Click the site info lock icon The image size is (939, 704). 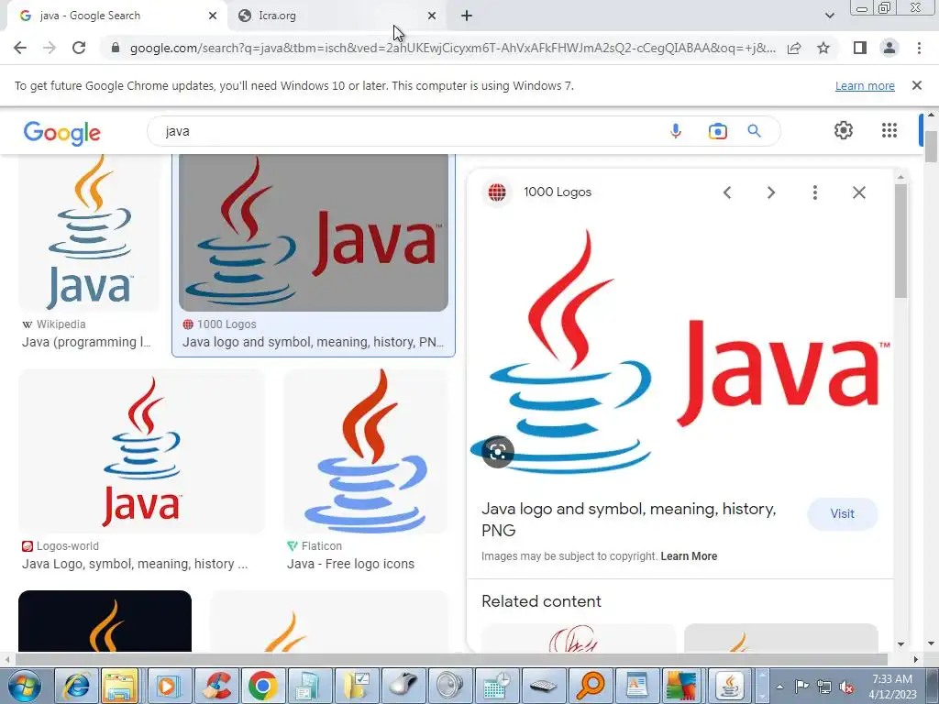pyautogui.click(x=116, y=48)
